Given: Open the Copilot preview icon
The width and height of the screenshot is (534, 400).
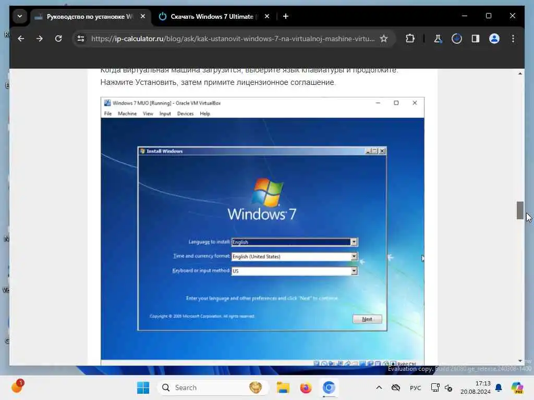Looking at the screenshot, I should coord(517,387).
